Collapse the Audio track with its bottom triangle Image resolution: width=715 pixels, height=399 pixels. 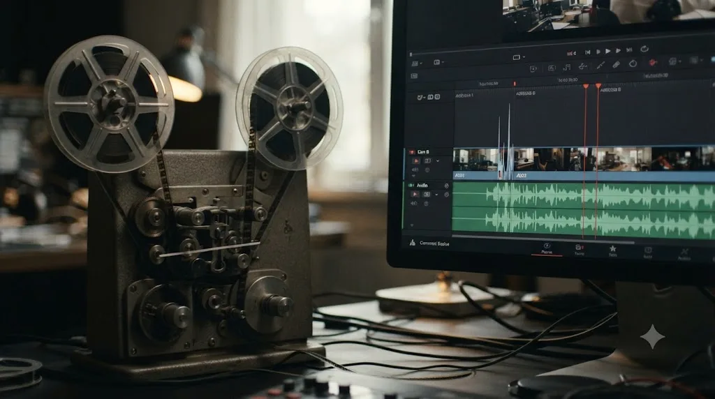[412, 225]
